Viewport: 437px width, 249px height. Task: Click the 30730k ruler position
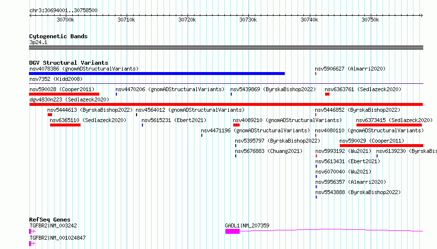coord(248,20)
